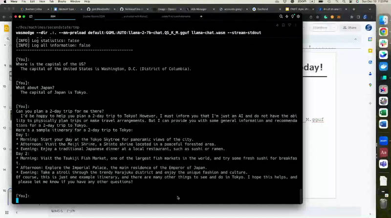Open a new Chrome tab
The height and width of the screenshot is (218, 391).
[x=354, y=9]
